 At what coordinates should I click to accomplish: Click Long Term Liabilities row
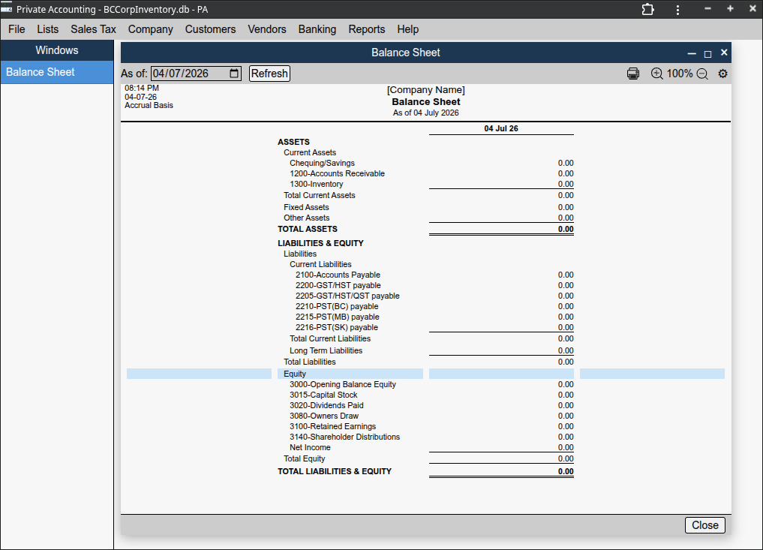(426, 350)
